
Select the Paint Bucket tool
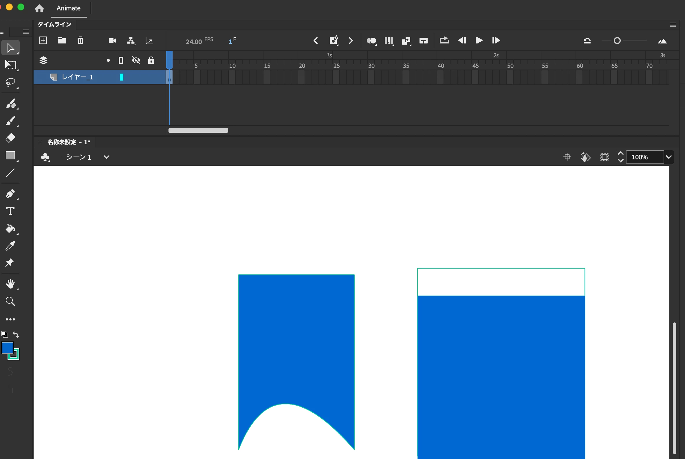tap(10, 228)
